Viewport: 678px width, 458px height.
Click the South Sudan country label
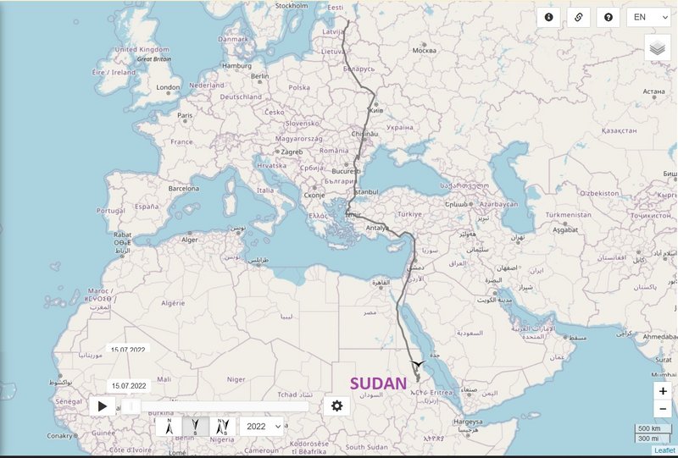click(x=366, y=447)
